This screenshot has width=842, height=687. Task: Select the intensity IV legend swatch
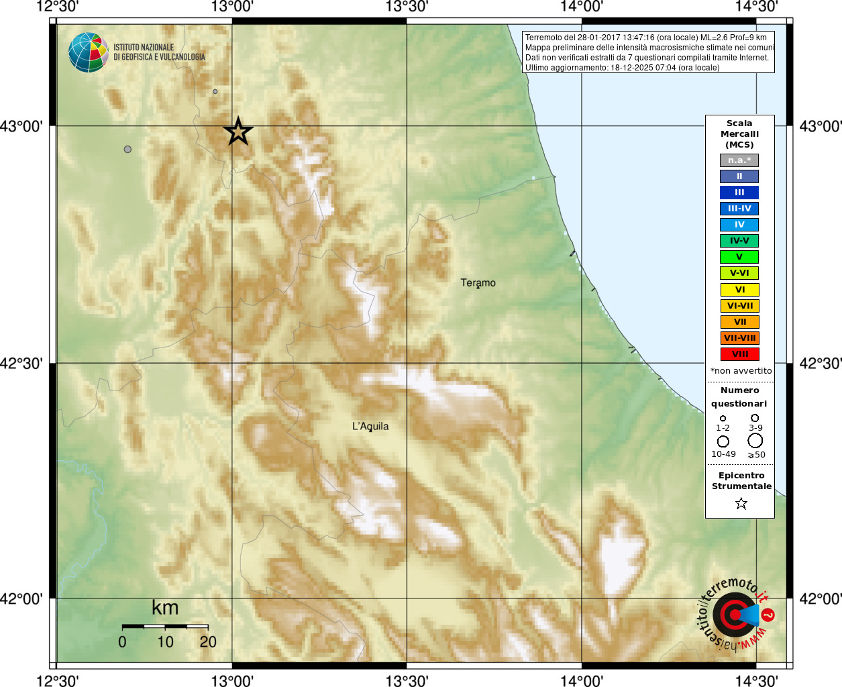point(739,225)
